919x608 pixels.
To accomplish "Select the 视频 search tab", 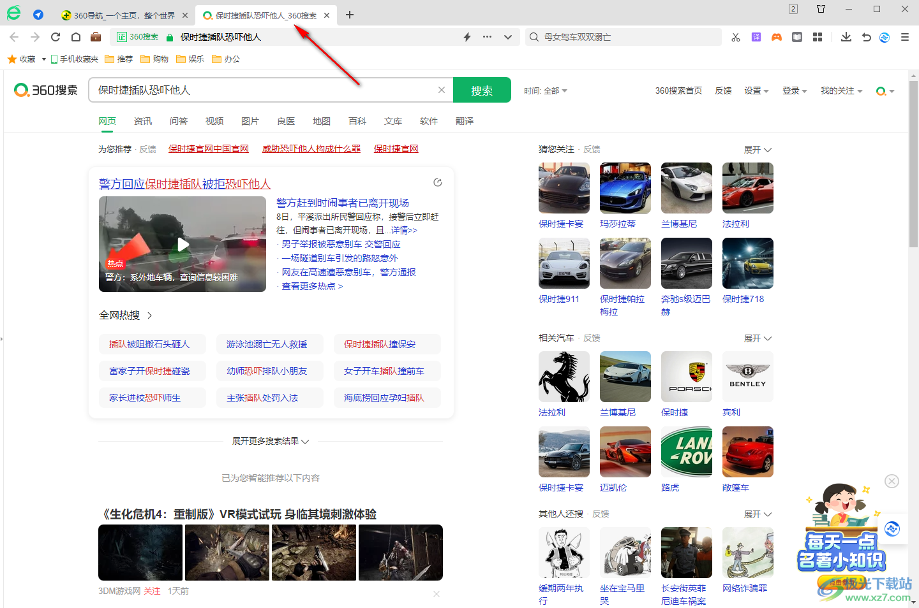I will click(214, 121).
